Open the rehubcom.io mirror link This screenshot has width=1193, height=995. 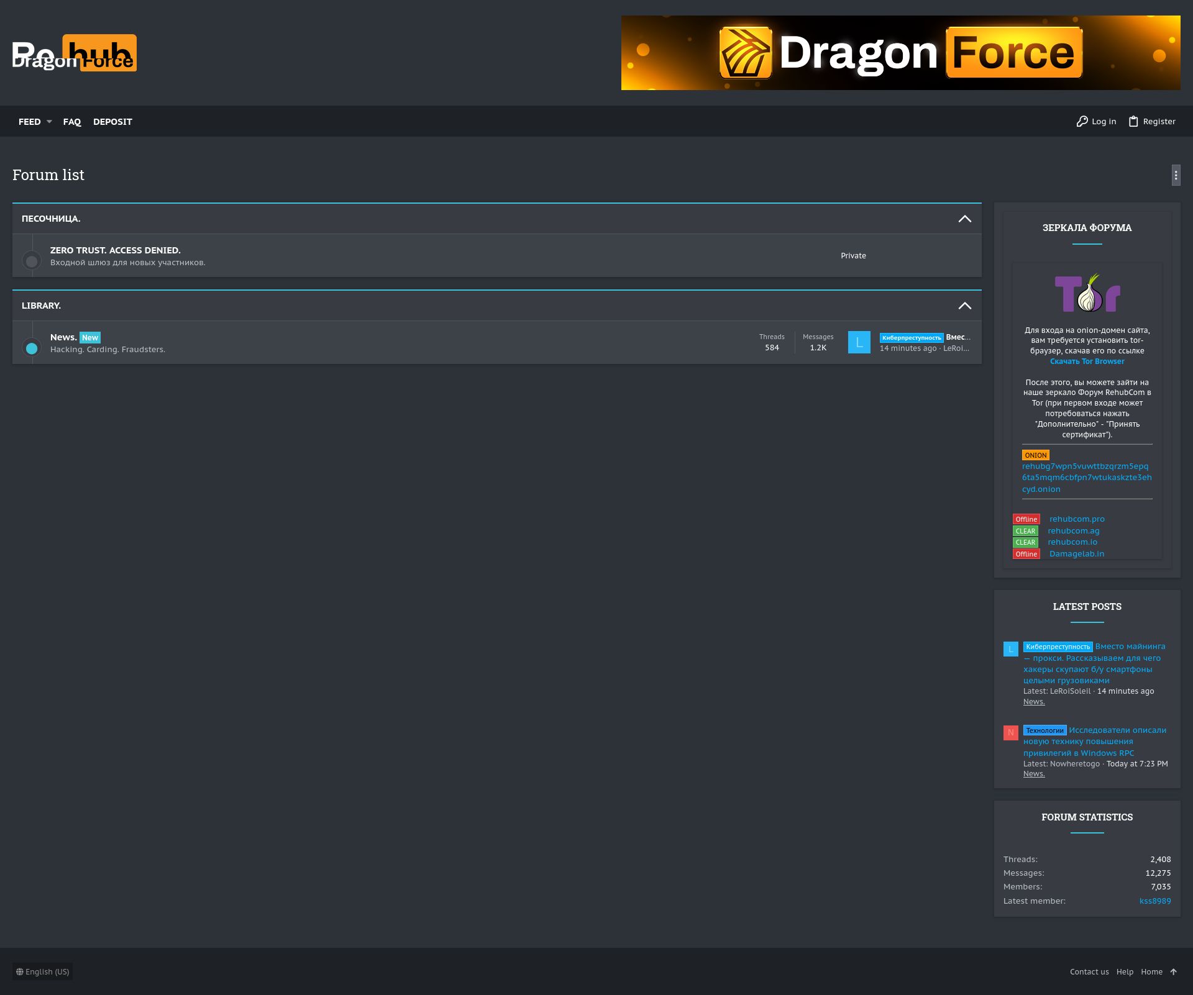tap(1072, 542)
